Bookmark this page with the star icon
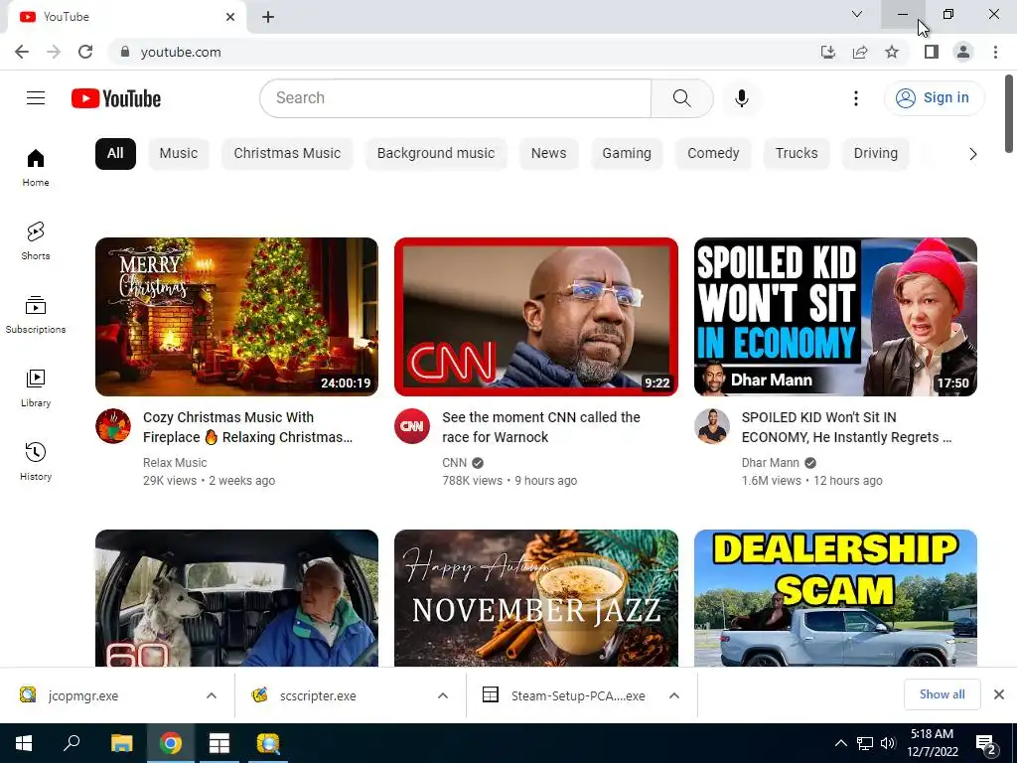Image resolution: width=1017 pixels, height=763 pixels. point(892,52)
